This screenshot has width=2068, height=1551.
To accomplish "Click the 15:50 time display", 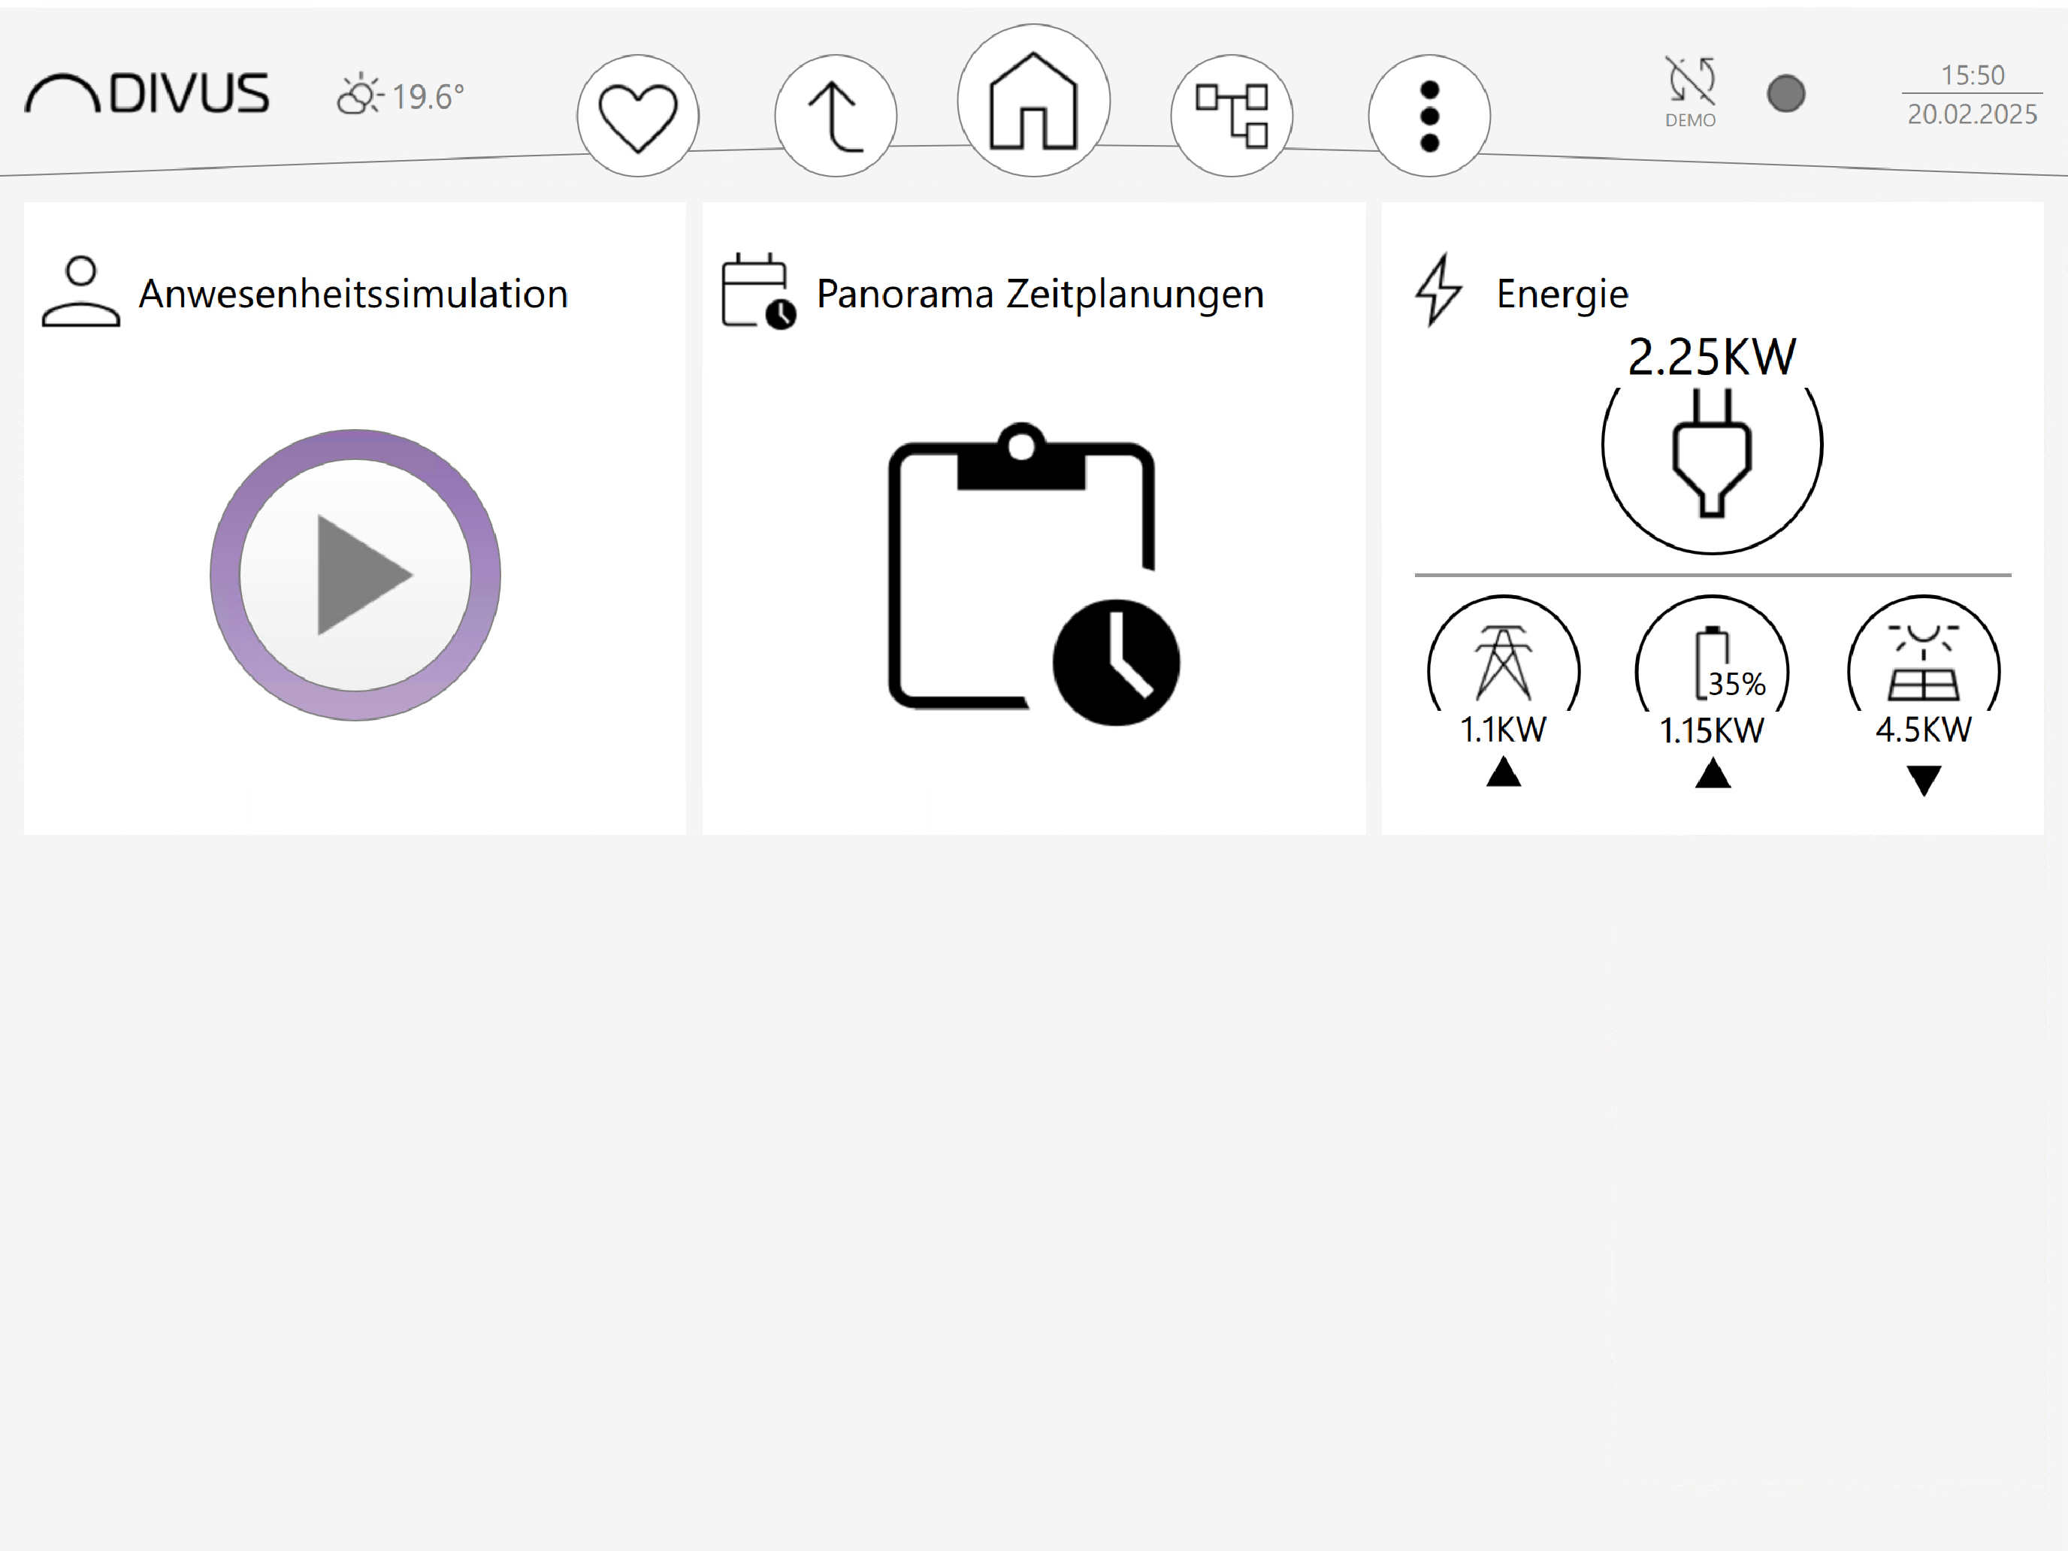I will point(1973,75).
